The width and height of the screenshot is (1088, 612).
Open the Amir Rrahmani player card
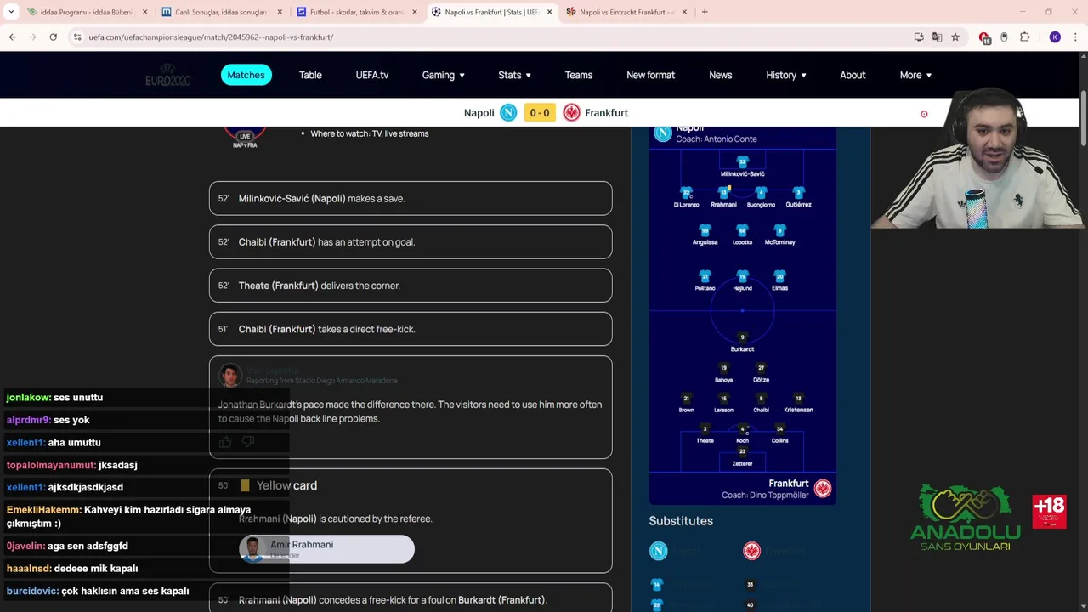click(x=326, y=549)
